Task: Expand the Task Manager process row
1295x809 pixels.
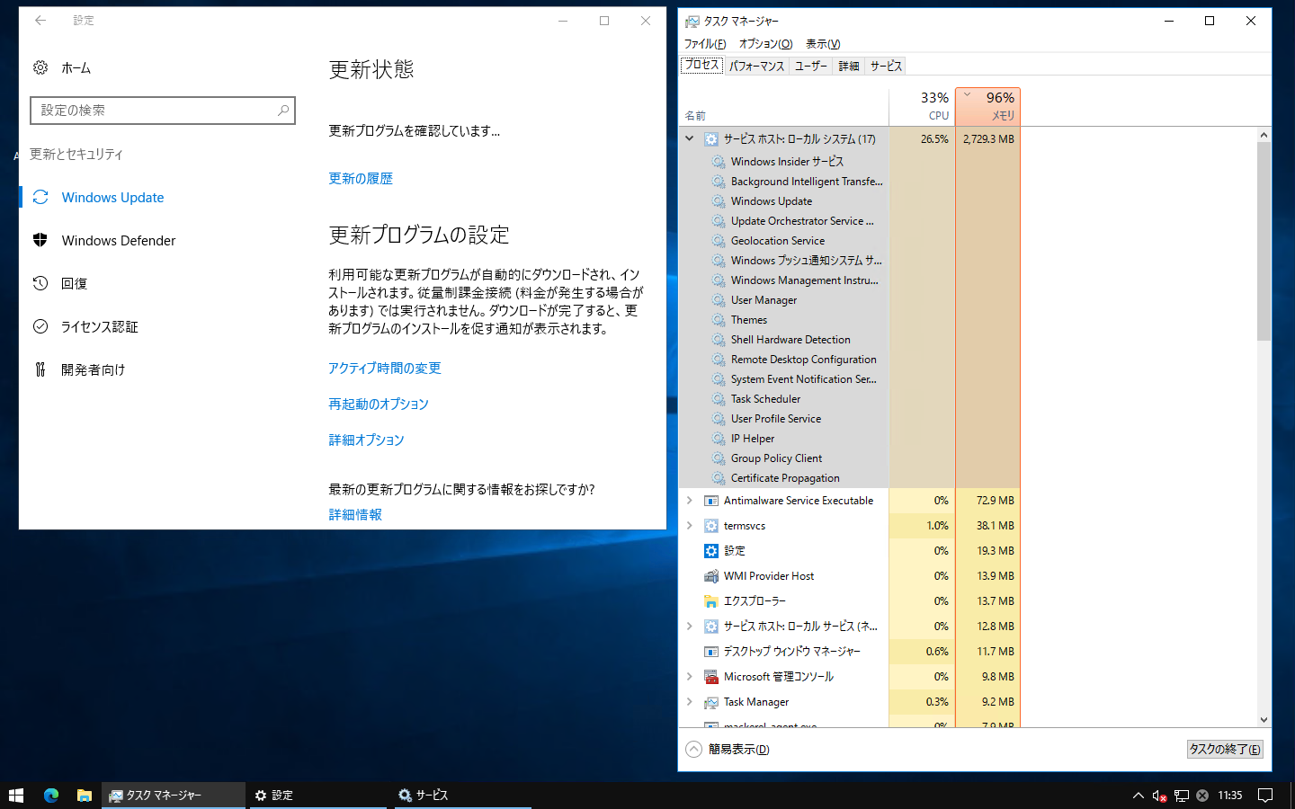Action: 690,702
